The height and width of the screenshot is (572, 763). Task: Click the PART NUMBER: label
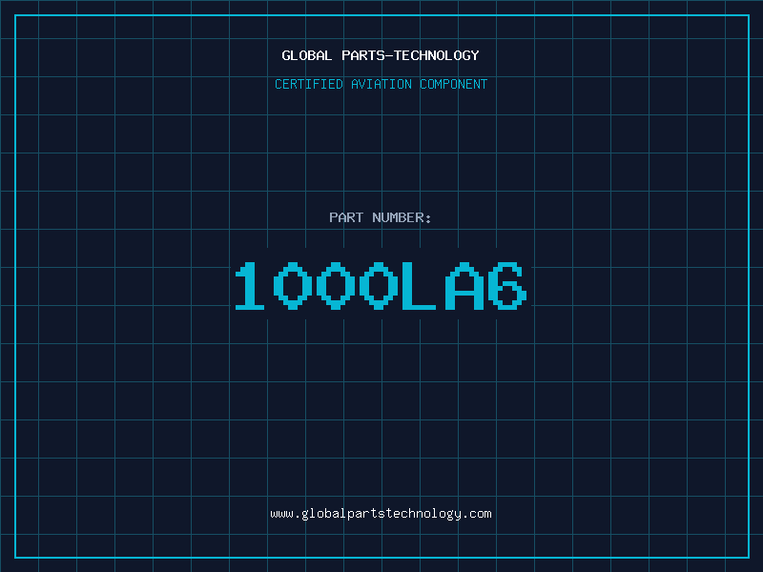(x=381, y=218)
